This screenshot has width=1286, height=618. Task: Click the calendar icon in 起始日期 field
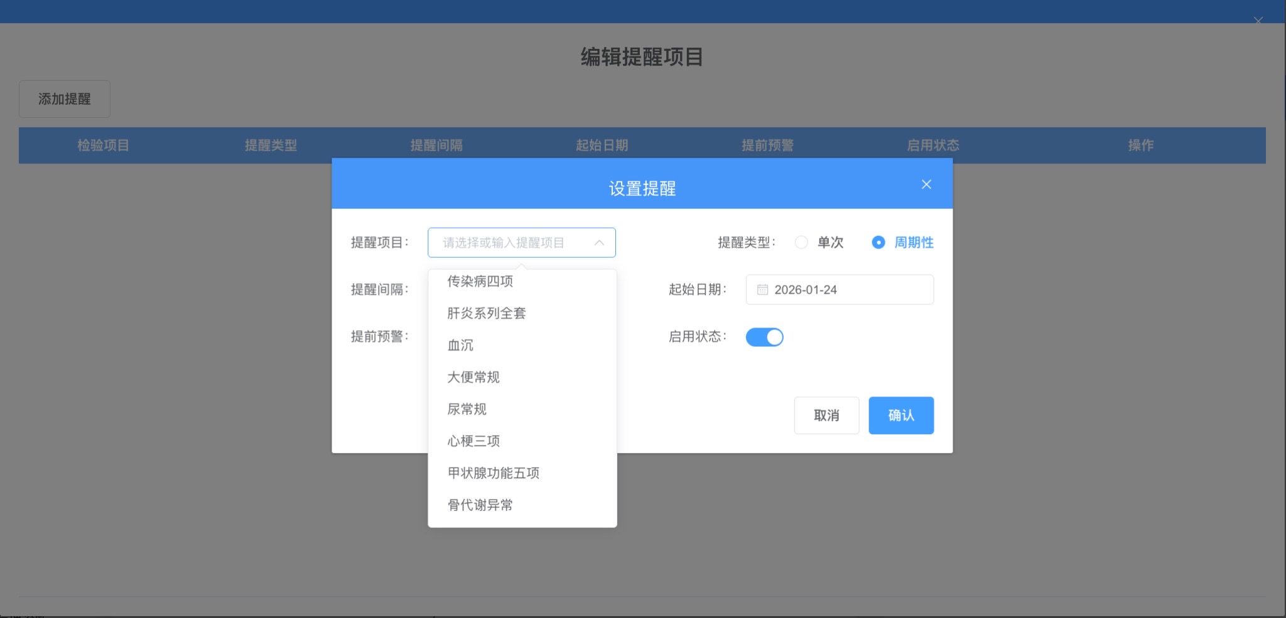pyautogui.click(x=762, y=290)
